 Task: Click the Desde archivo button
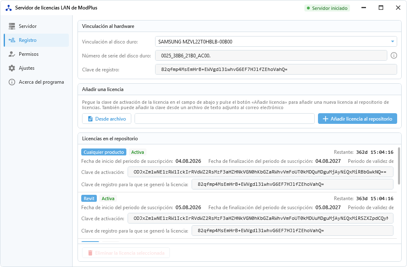pos(106,119)
